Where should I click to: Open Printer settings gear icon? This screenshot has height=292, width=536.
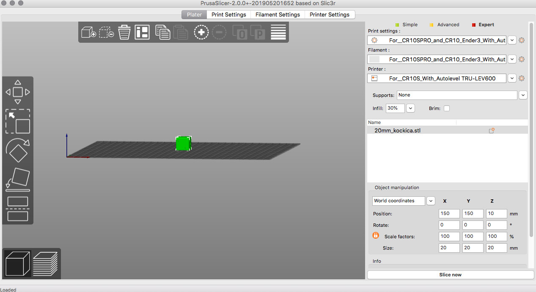522,78
